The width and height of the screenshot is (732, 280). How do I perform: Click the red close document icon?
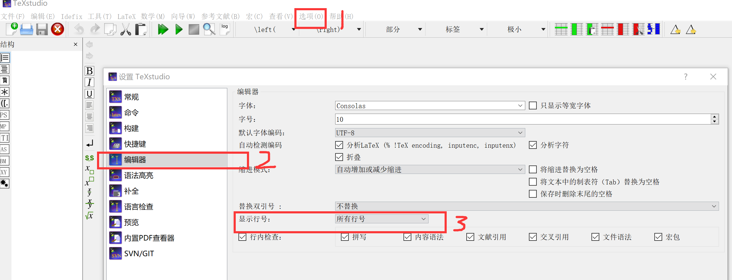tap(57, 29)
